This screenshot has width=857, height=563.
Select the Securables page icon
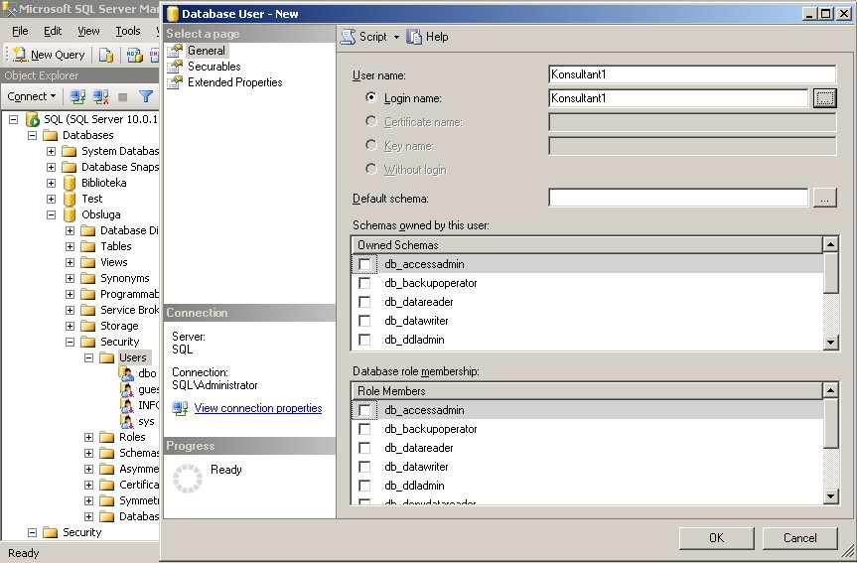pos(175,67)
